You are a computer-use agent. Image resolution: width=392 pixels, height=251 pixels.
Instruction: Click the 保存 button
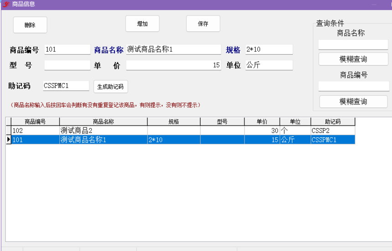click(x=203, y=24)
